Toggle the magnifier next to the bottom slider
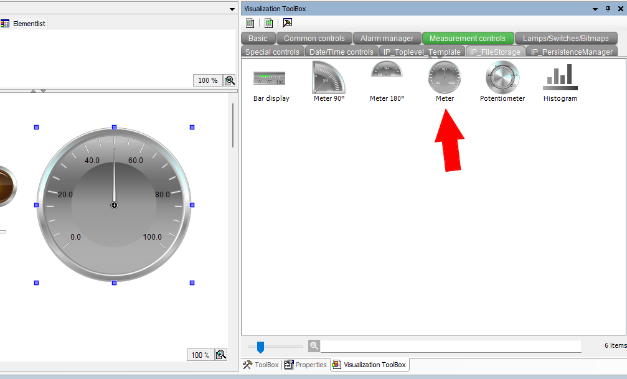Image resolution: width=627 pixels, height=379 pixels. (x=313, y=346)
